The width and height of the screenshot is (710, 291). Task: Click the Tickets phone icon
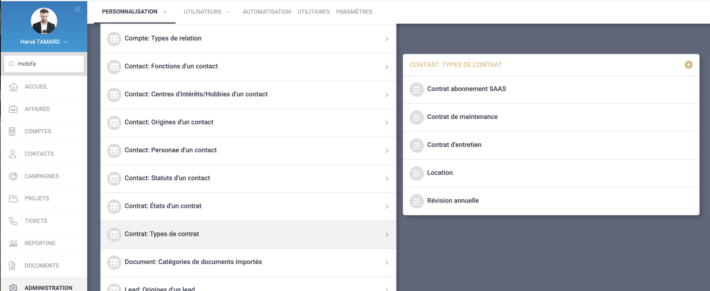[x=13, y=221]
